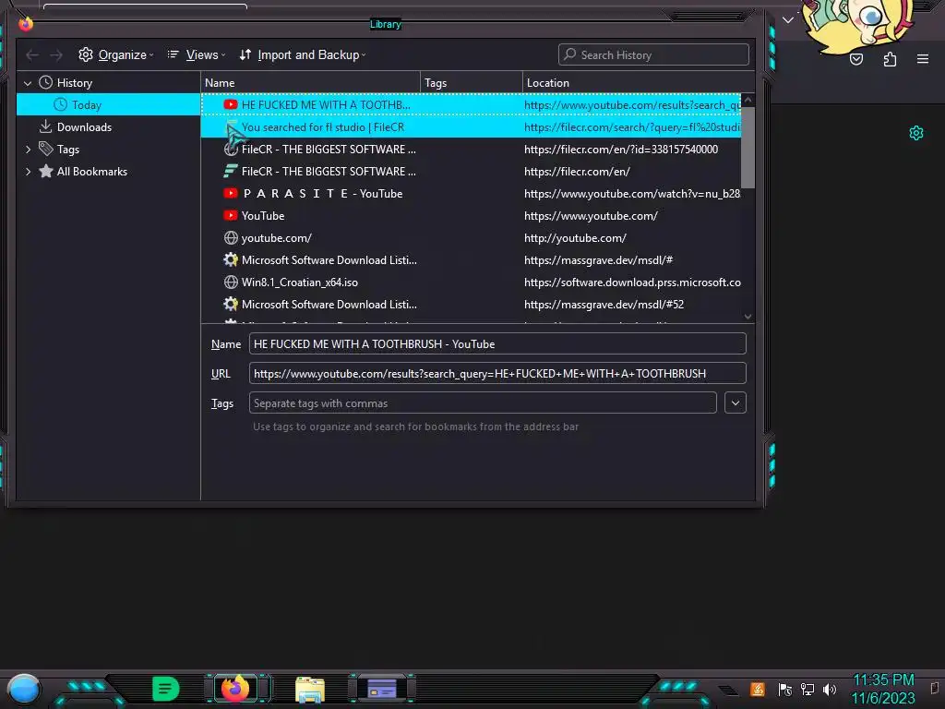Click the location http://youtube.com/

click(x=575, y=238)
